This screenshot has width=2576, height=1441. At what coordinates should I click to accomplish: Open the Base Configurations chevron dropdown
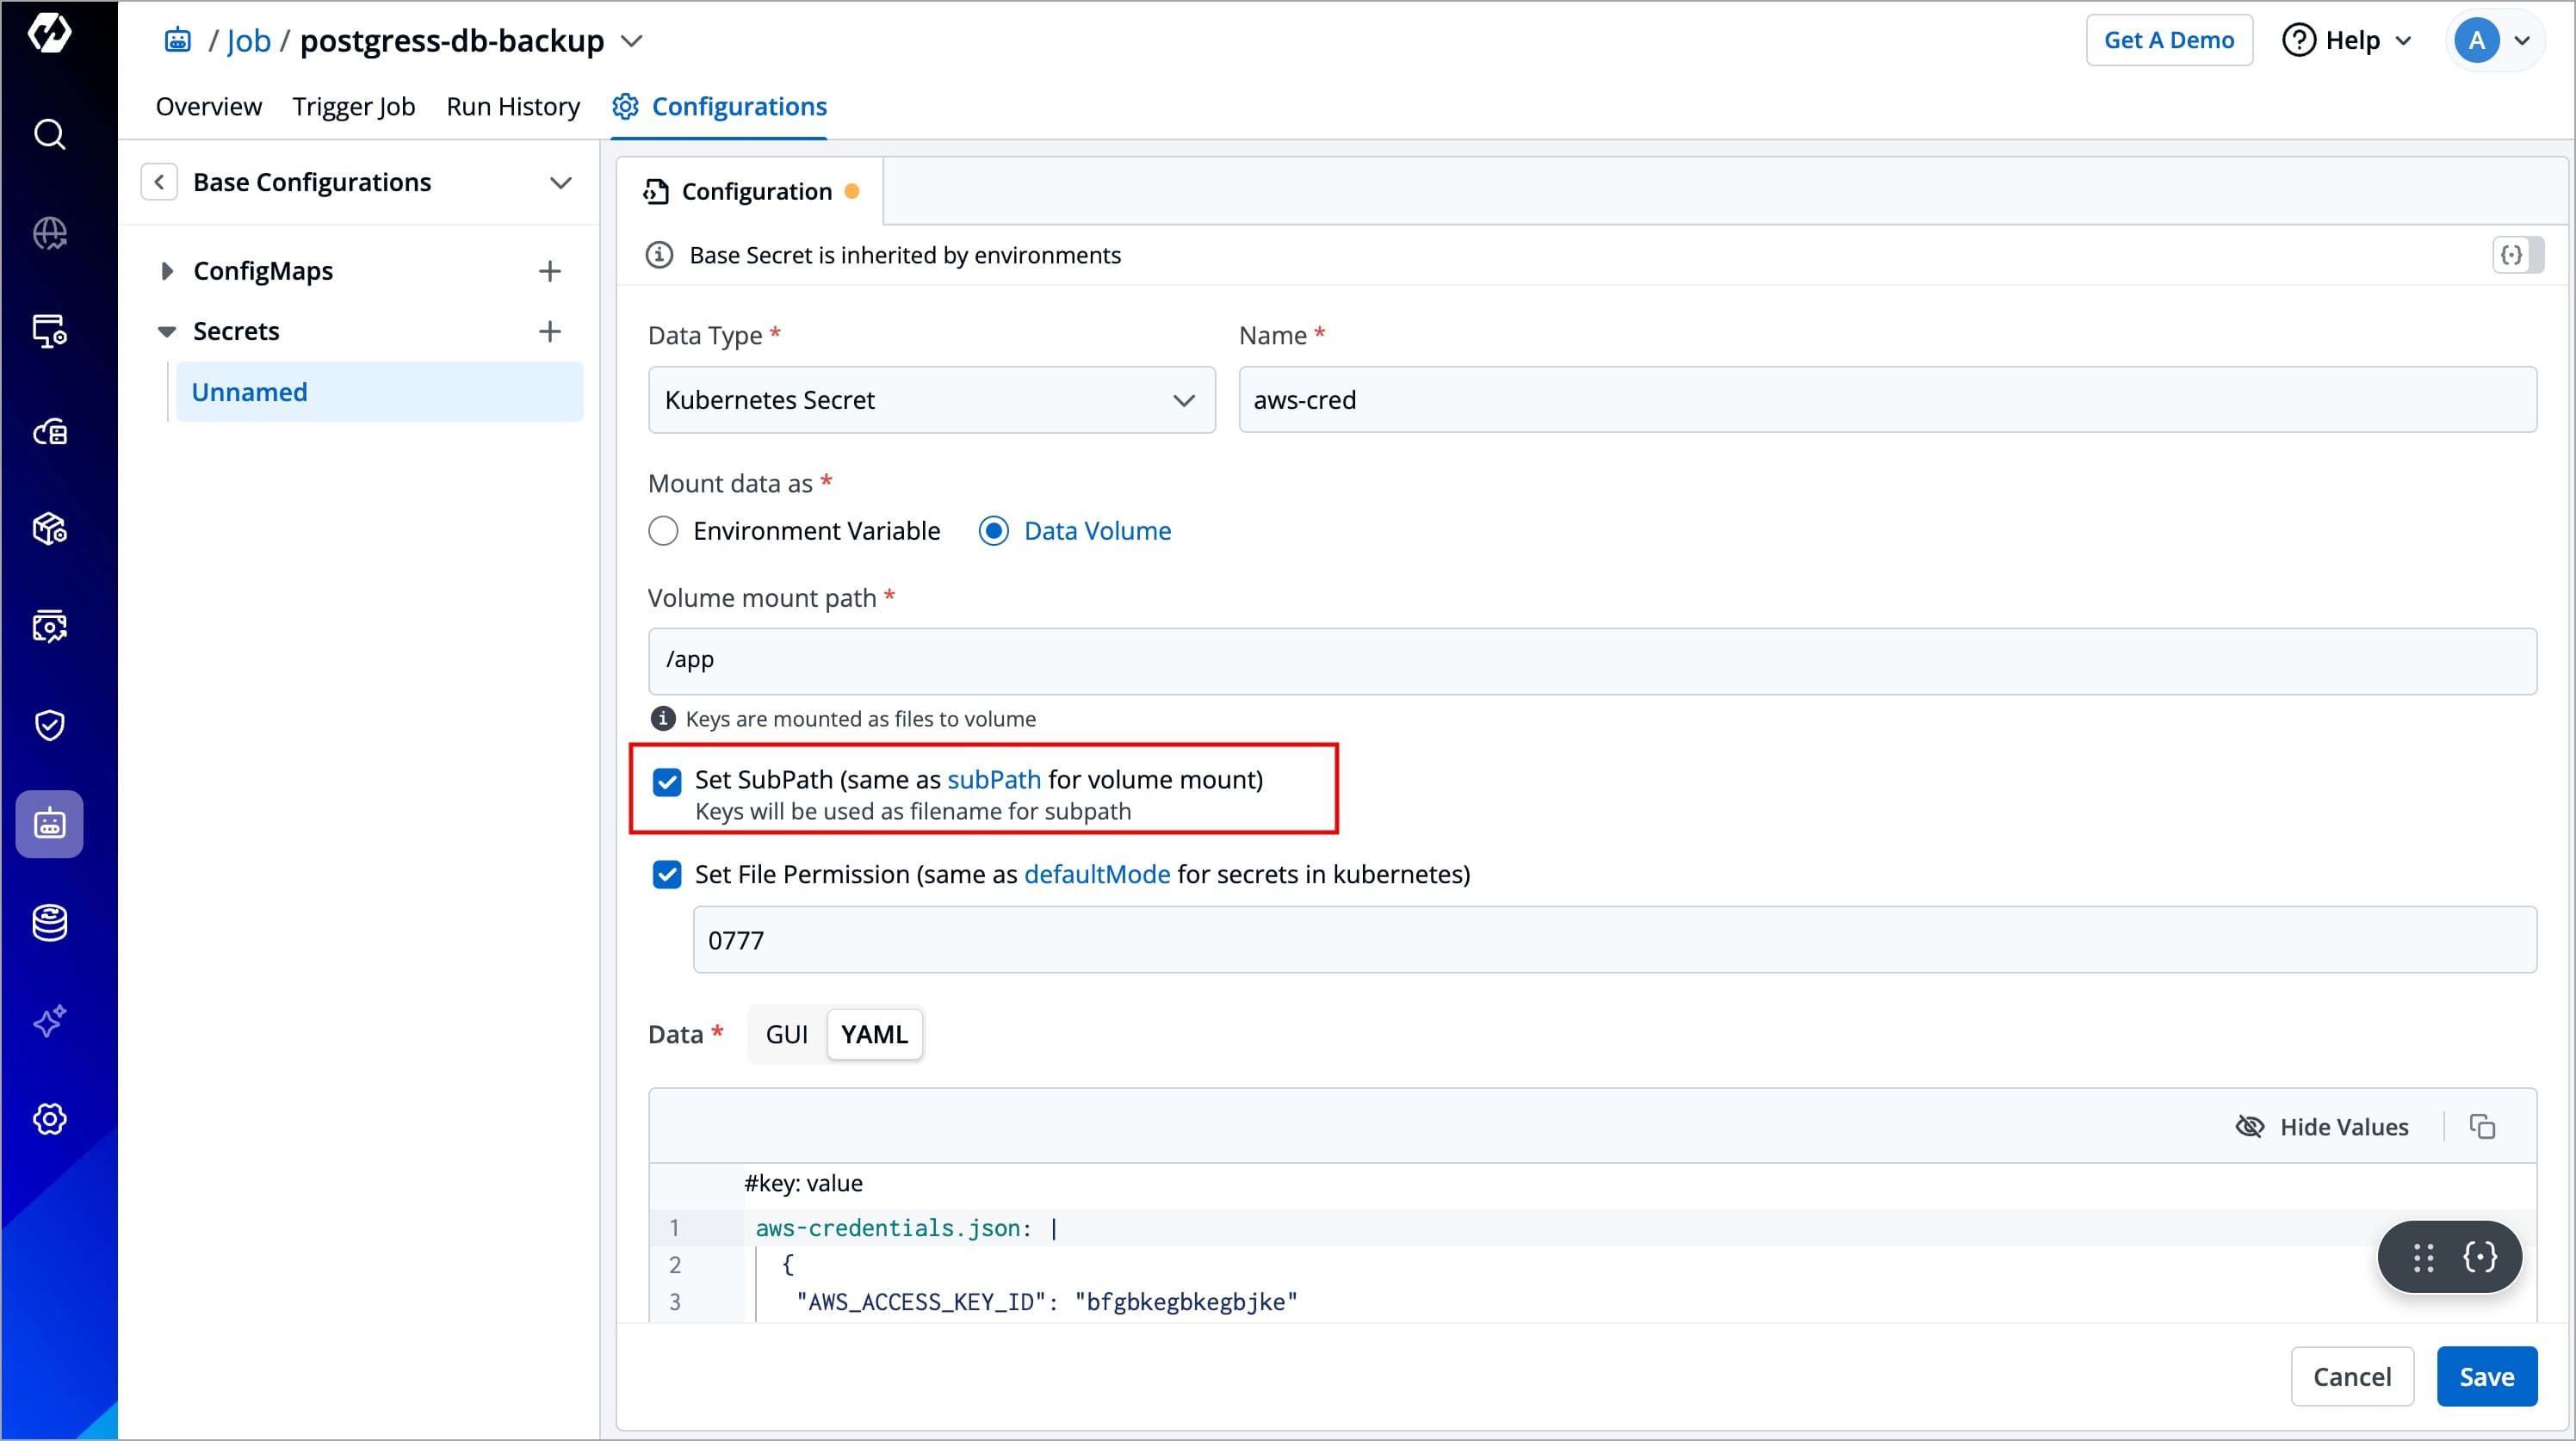[x=561, y=183]
